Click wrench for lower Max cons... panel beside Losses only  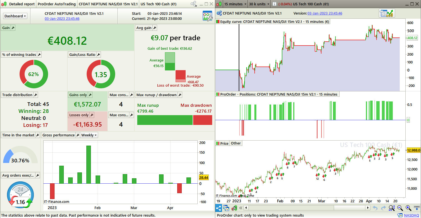(131, 115)
